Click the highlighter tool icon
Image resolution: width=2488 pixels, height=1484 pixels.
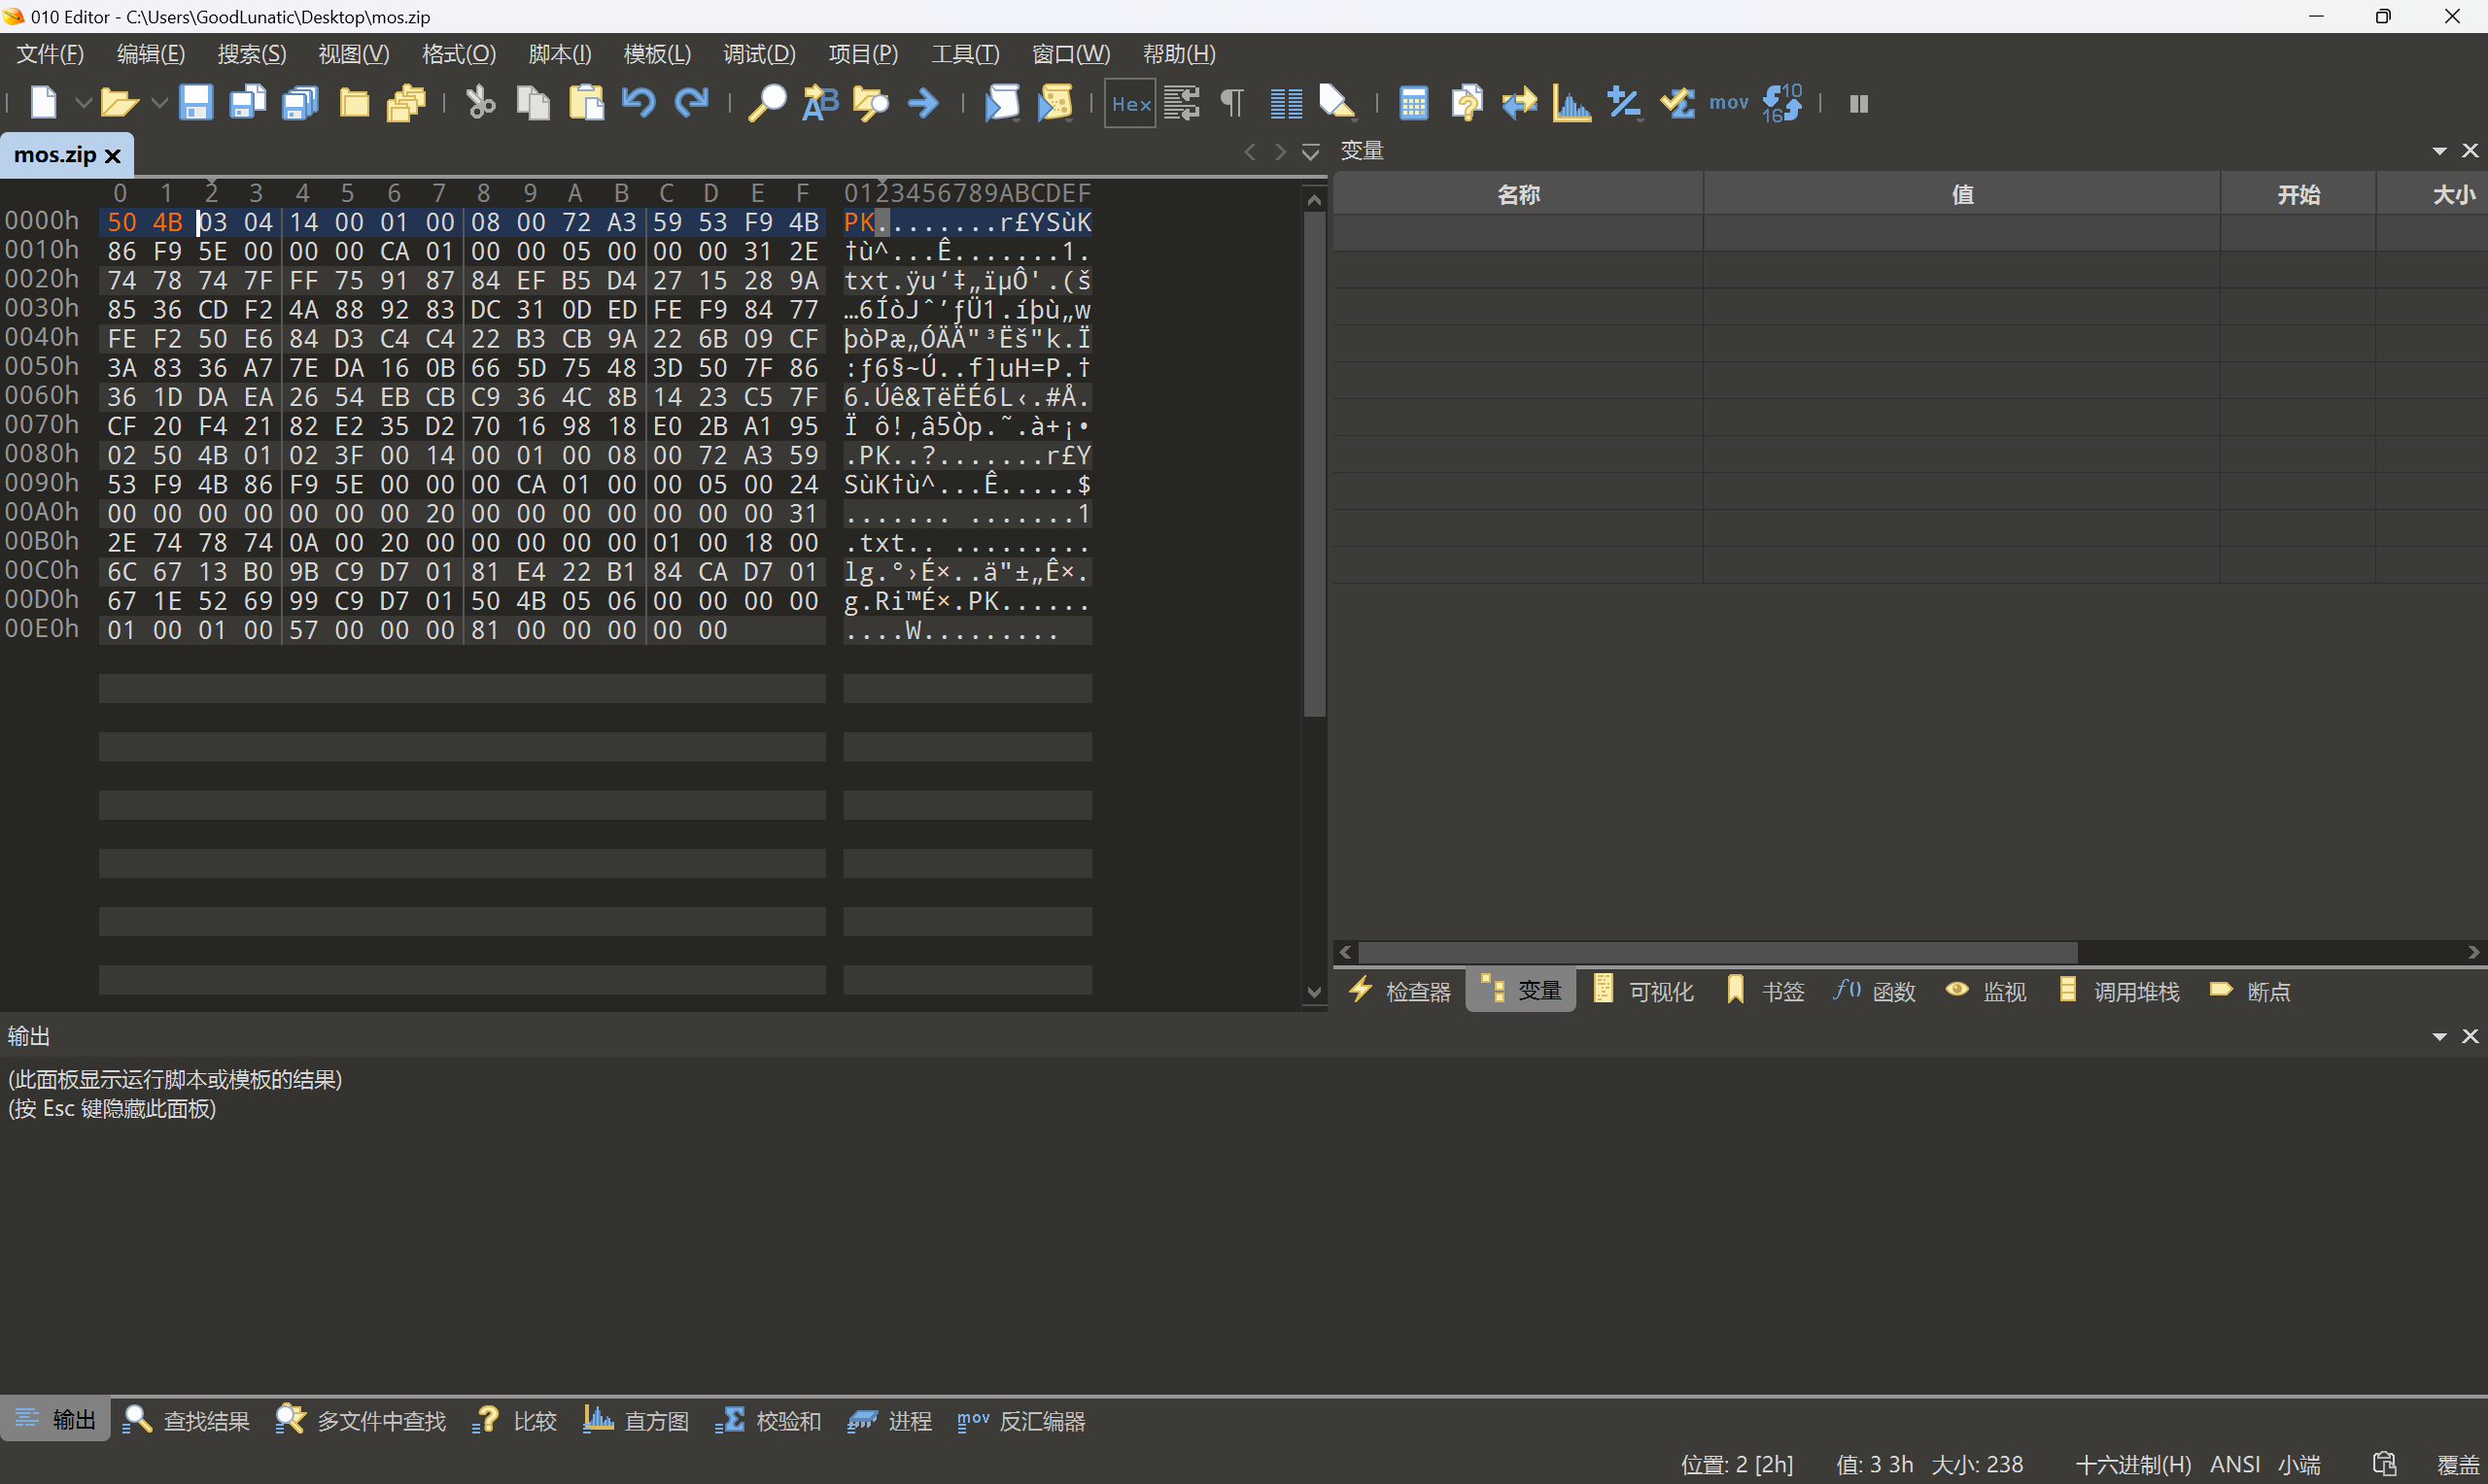coord(1337,103)
